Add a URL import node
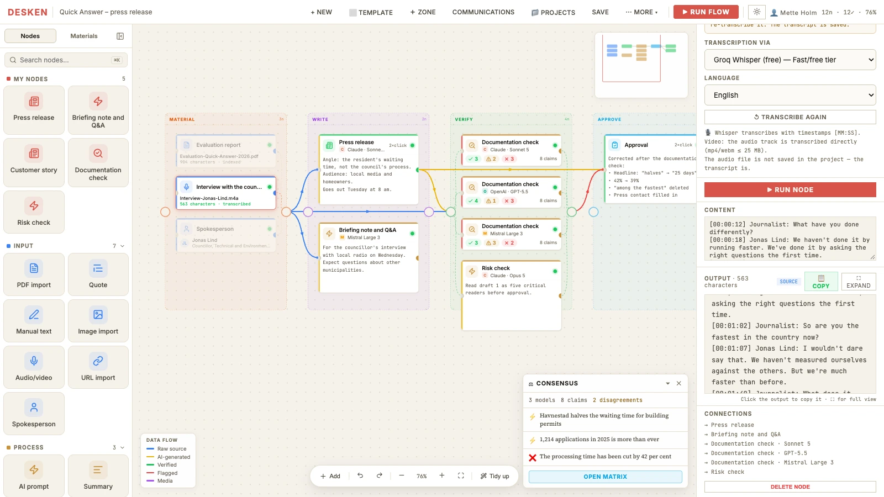Image resolution: width=884 pixels, height=497 pixels. (98, 367)
